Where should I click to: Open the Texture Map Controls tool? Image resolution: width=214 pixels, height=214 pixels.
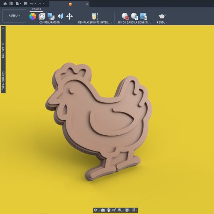(60, 16)
